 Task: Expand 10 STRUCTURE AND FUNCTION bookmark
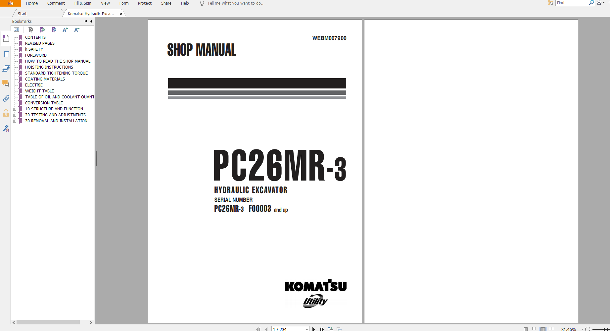click(x=15, y=109)
